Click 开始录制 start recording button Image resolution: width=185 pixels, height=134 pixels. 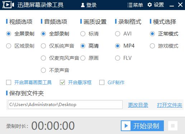[x=142, y=126]
